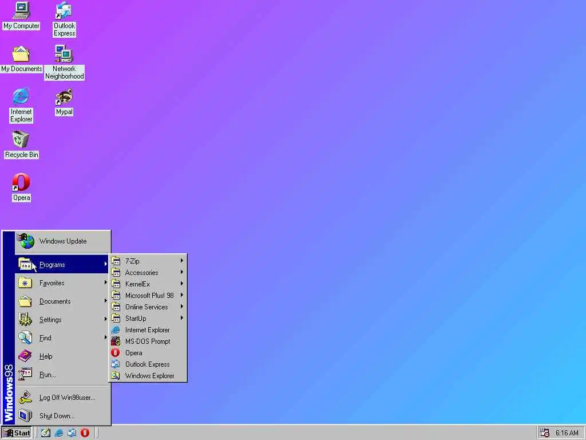This screenshot has height=440, width=586.
Task: Click the Windows Update globe icon
Action: click(x=26, y=241)
